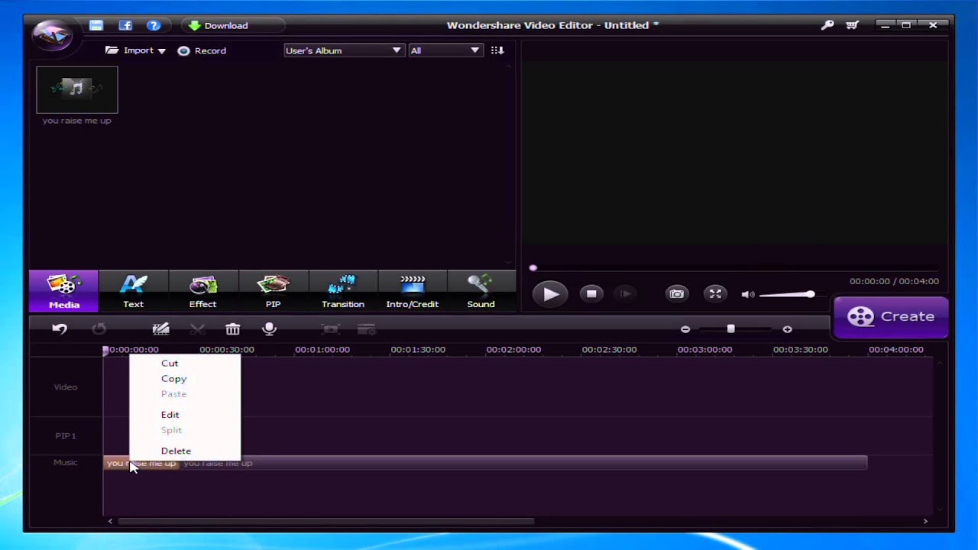The height and width of the screenshot is (550, 978).
Task: Select the 'you raise me up' media thumbnail
Action: pos(76,90)
